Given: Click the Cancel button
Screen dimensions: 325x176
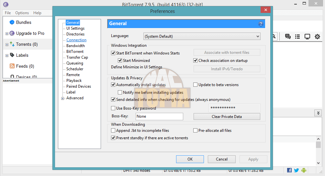Looking at the screenshot, I should pyautogui.click(x=221, y=159).
